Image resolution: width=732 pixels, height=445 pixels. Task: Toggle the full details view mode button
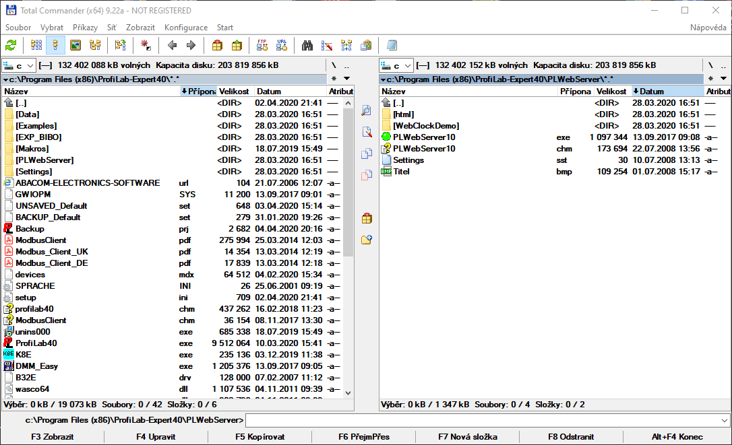56,46
